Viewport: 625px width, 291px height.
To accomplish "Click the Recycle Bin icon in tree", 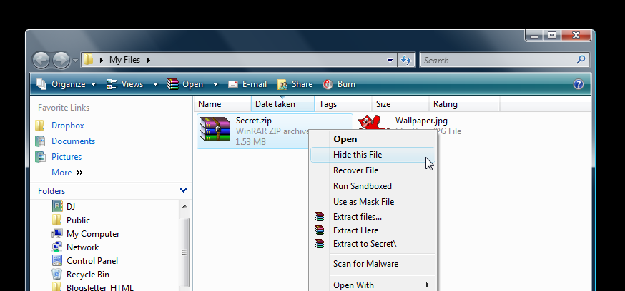I will pos(57,275).
